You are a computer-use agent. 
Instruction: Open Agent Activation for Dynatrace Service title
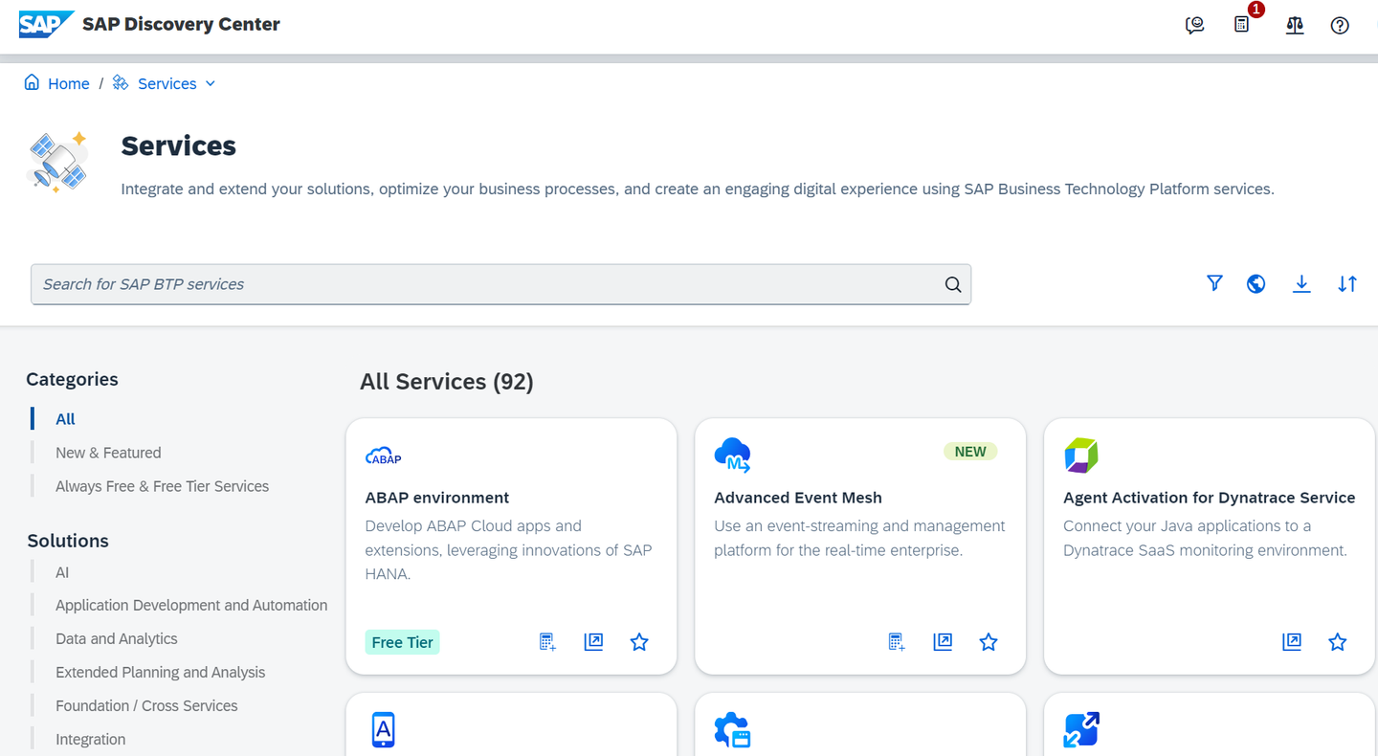click(1210, 498)
